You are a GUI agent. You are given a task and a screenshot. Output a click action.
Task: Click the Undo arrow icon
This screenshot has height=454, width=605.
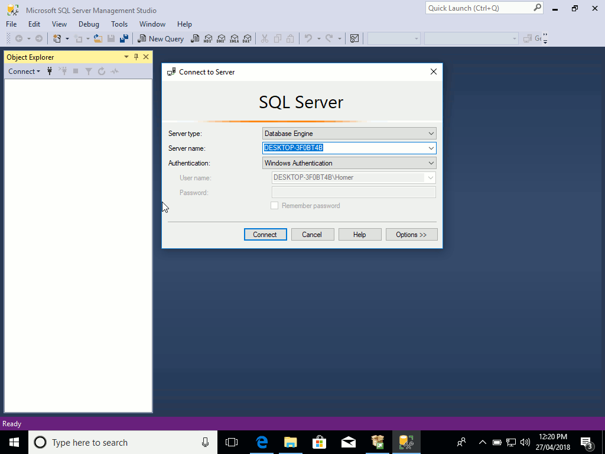[x=308, y=38]
